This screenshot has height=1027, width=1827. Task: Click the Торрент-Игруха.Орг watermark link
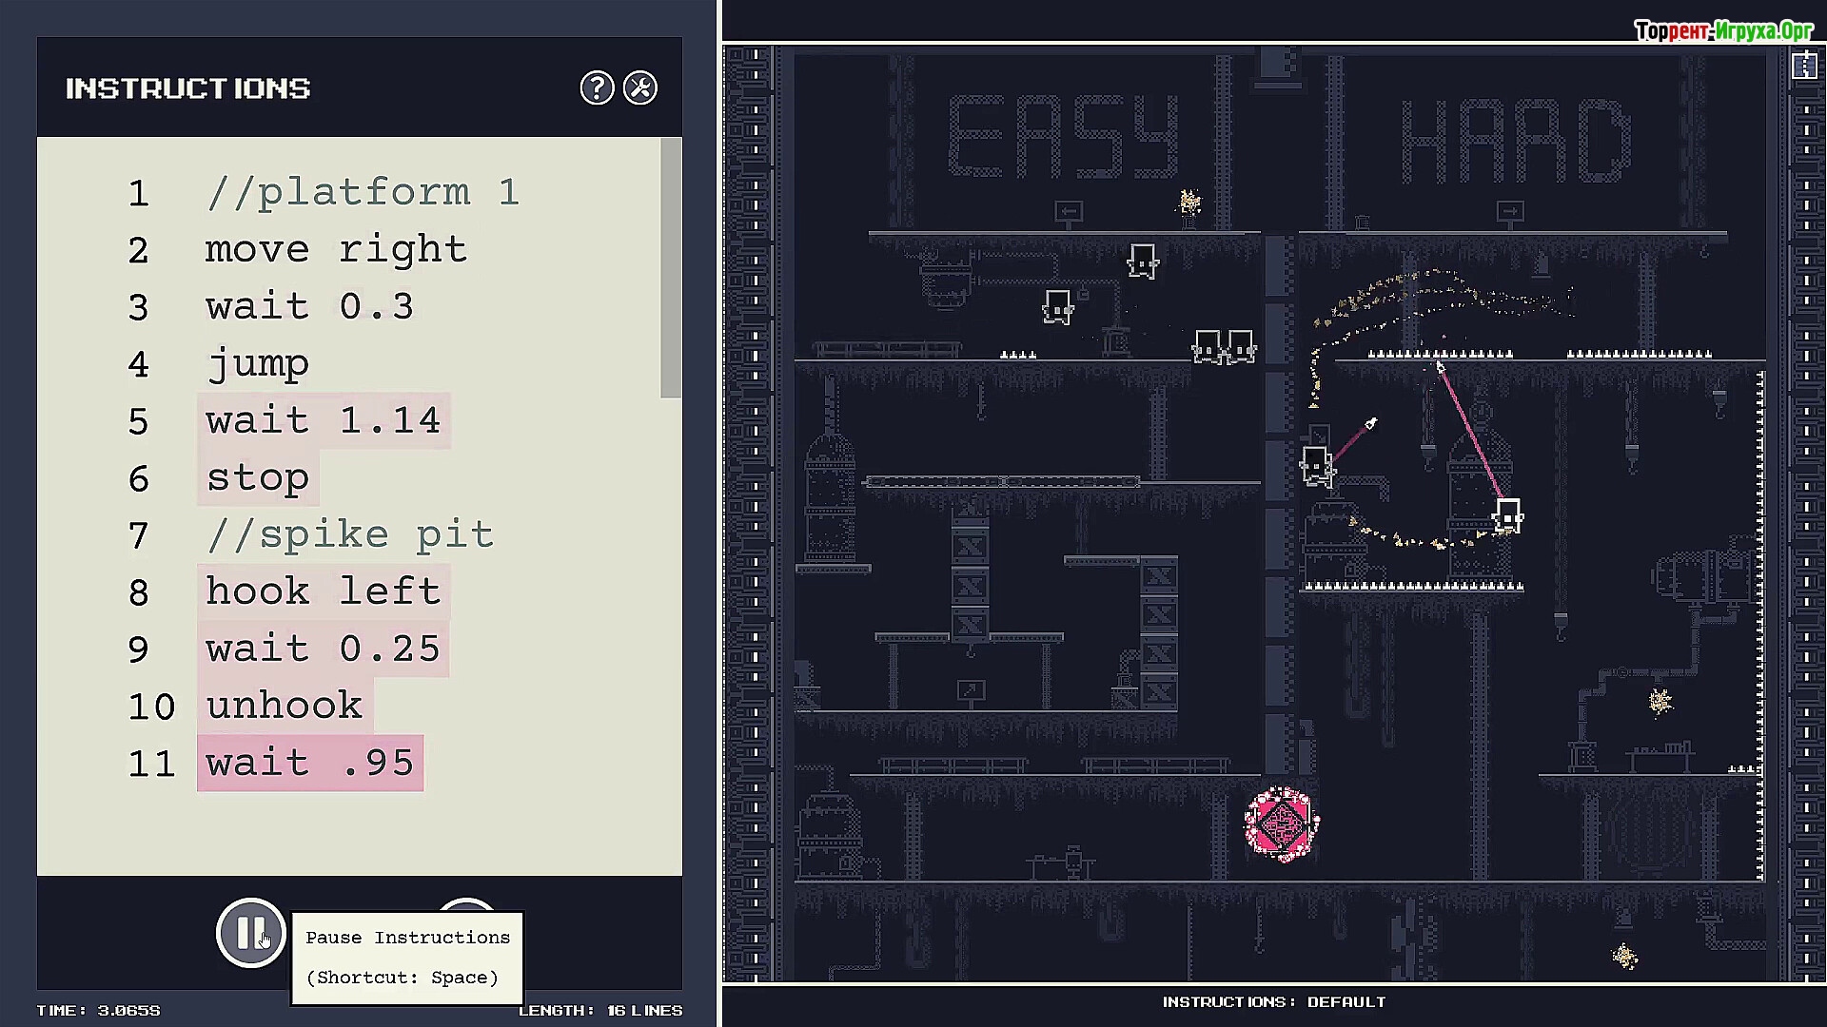(1723, 31)
